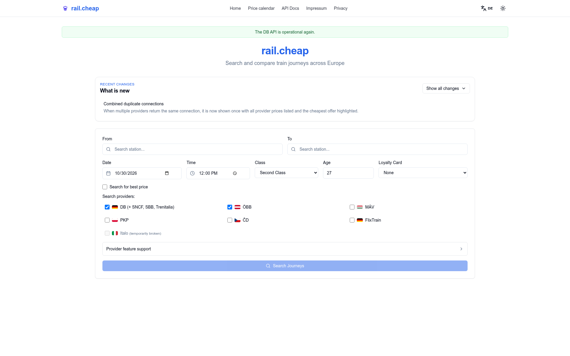The image size is (570, 356).
Task: Click the magnifier icon in To field
Action: [x=293, y=149]
